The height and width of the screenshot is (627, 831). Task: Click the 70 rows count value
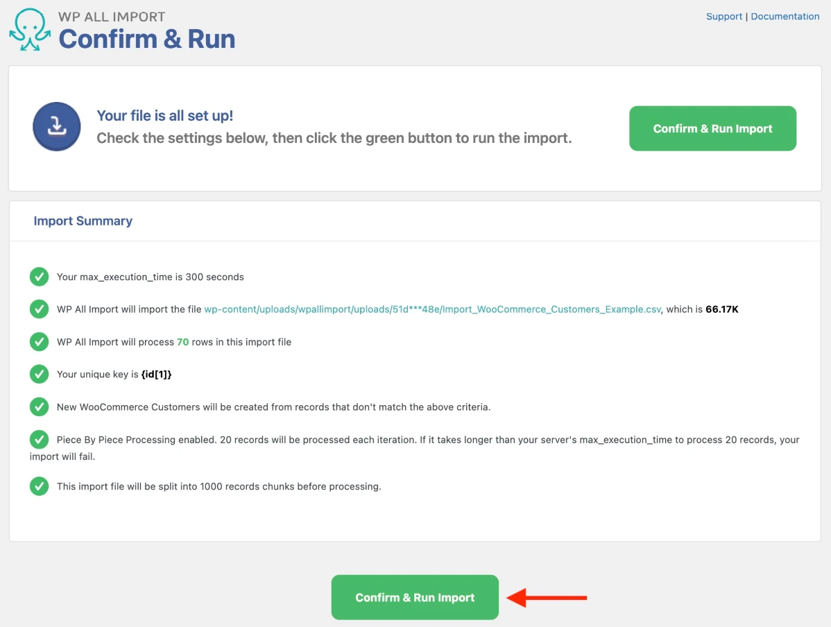[183, 342]
